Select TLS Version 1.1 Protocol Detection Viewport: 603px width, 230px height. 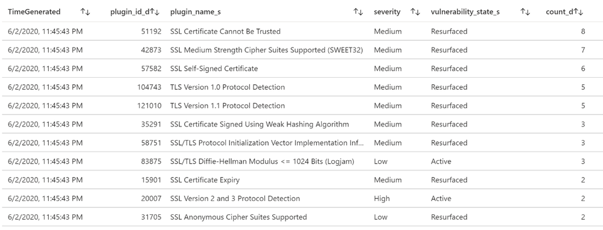click(302, 106)
